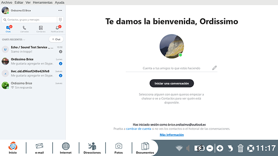Open the Editar menu
Viewport: 278px width, 156px height.
point(19,3)
